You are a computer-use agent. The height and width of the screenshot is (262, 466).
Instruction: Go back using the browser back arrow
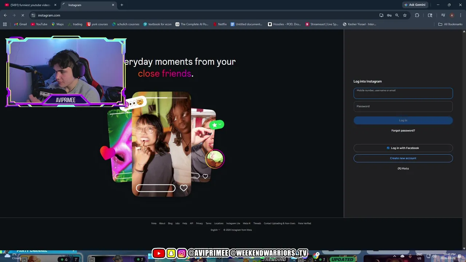5,15
